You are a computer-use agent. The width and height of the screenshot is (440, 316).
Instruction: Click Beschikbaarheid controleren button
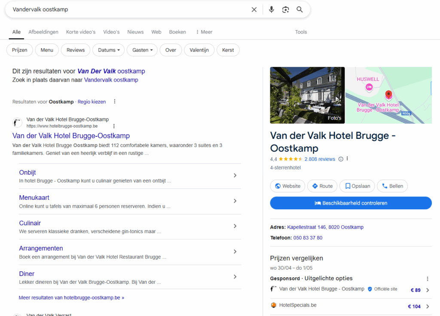pyautogui.click(x=351, y=203)
